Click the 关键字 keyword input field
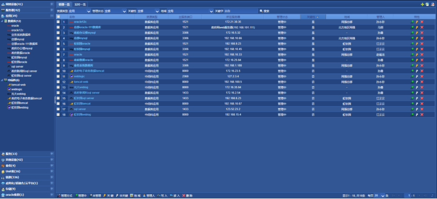 tap(241, 11)
